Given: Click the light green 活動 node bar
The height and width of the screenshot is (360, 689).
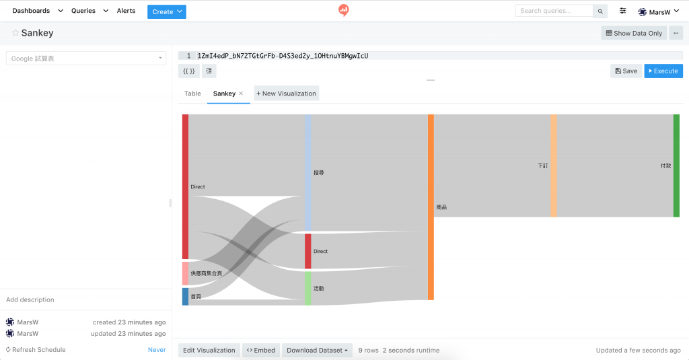Looking at the screenshot, I should 308,289.
